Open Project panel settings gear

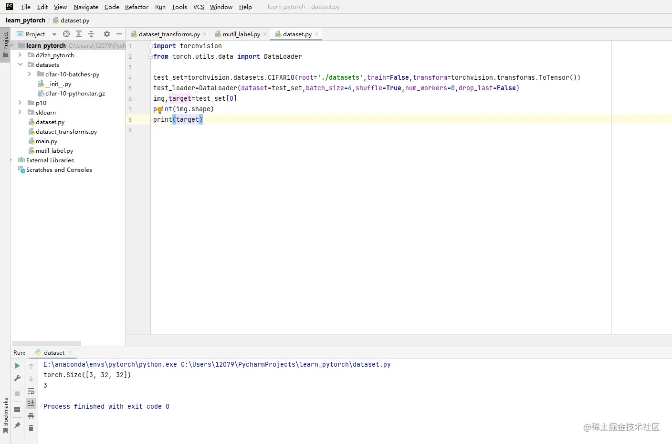107,34
